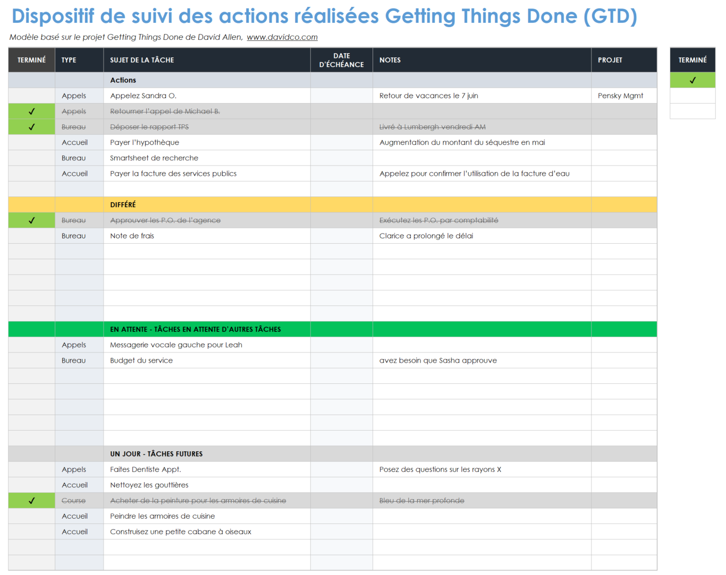Select the note Clarice a prolongé le délai

point(482,236)
